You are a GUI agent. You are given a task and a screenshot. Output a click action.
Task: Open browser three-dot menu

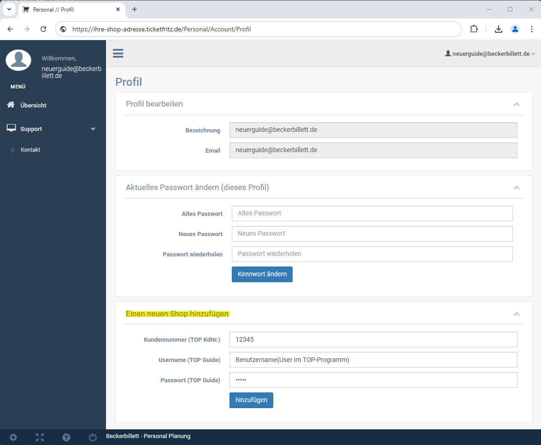click(x=532, y=29)
